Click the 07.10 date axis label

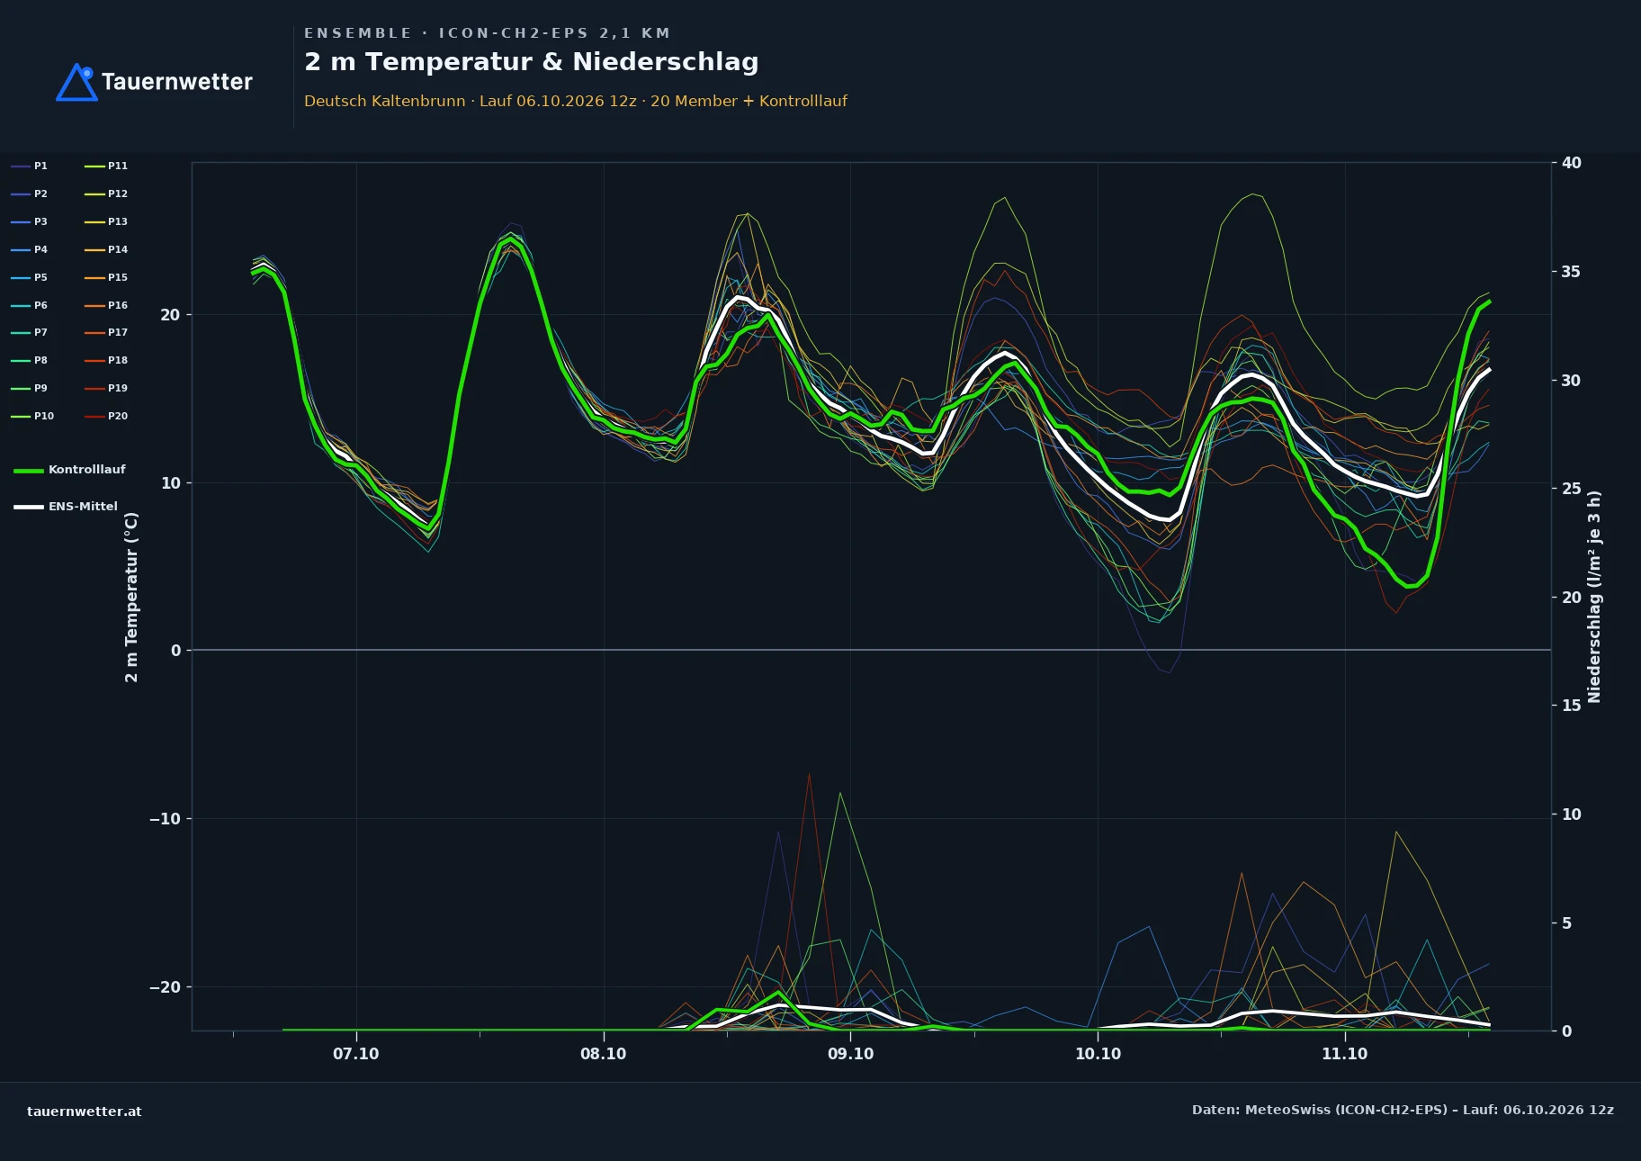coord(356,1054)
